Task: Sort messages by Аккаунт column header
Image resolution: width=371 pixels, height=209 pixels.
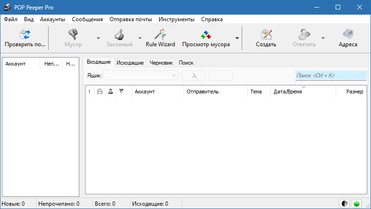Action: pos(158,92)
